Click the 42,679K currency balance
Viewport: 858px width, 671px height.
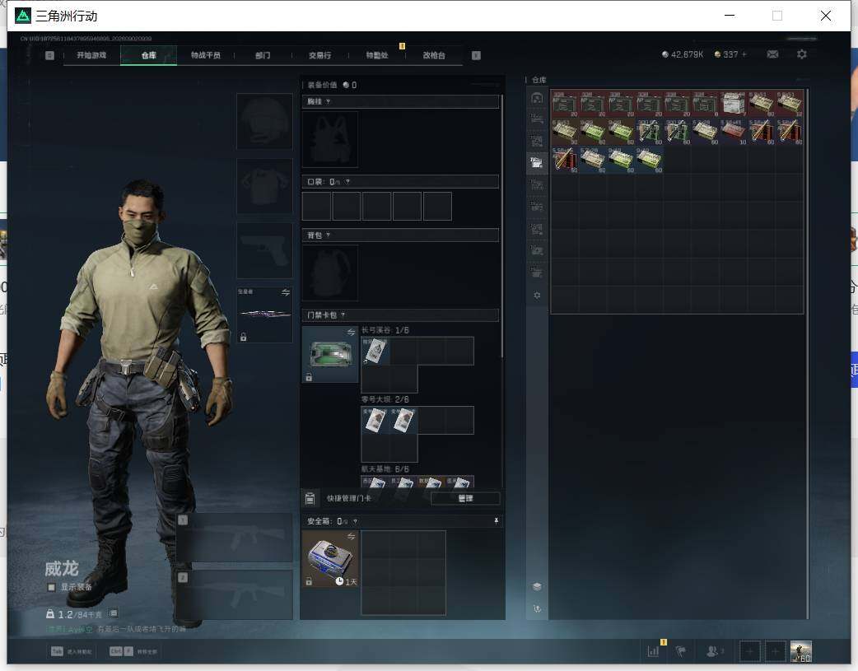point(683,54)
